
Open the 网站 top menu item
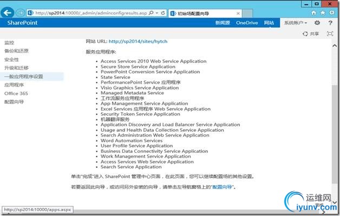(269, 23)
